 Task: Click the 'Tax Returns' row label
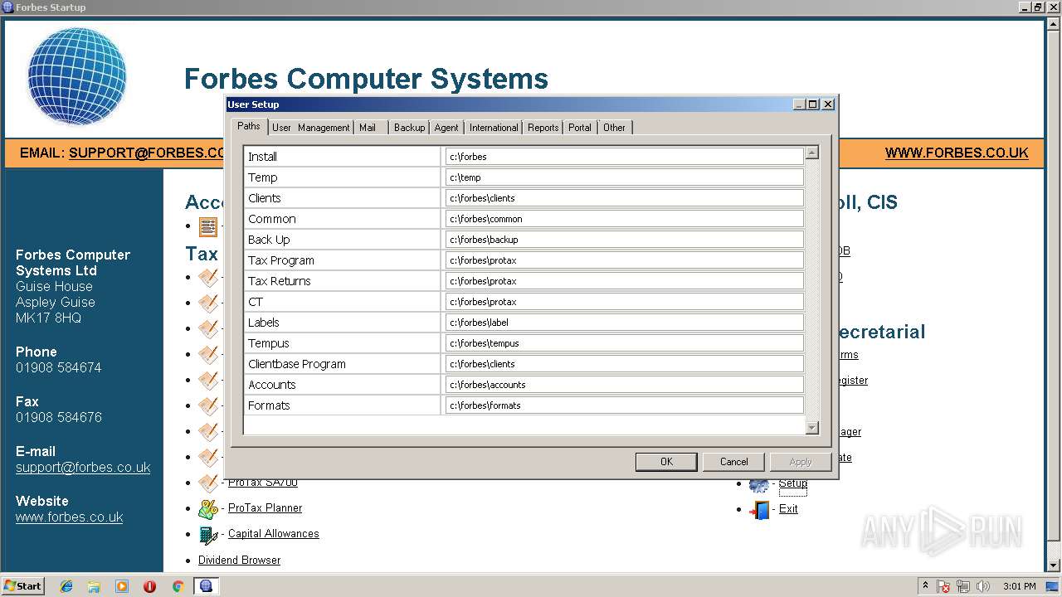279,281
